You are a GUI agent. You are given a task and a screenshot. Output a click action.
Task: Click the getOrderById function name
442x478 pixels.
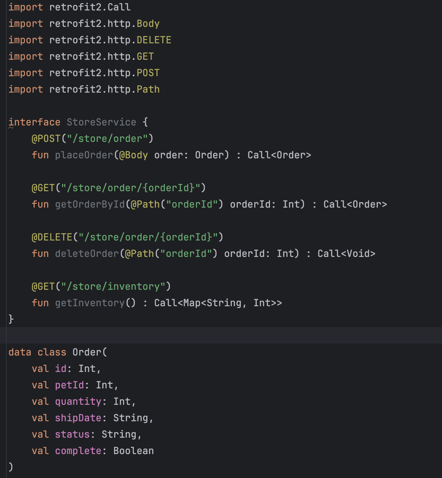(x=90, y=204)
